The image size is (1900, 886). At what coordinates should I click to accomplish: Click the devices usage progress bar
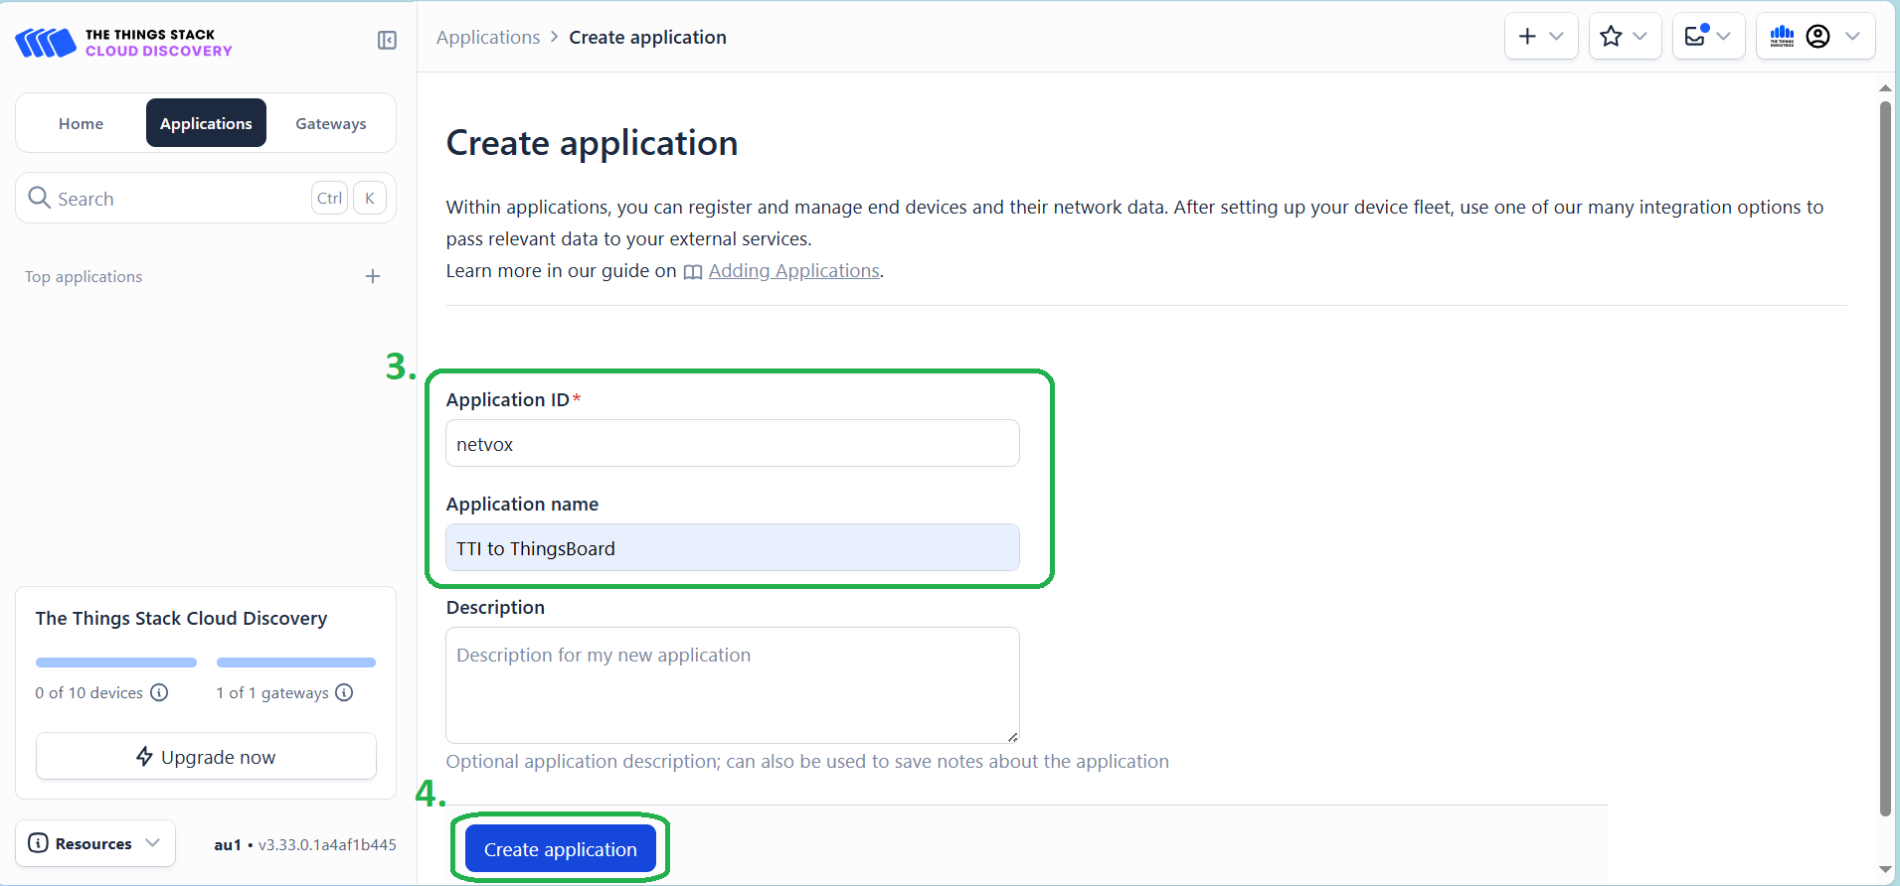pyautogui.click(x=116, y=663)
